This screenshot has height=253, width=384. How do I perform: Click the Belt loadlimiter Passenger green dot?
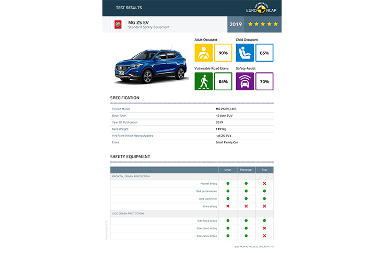coord(246,199)
